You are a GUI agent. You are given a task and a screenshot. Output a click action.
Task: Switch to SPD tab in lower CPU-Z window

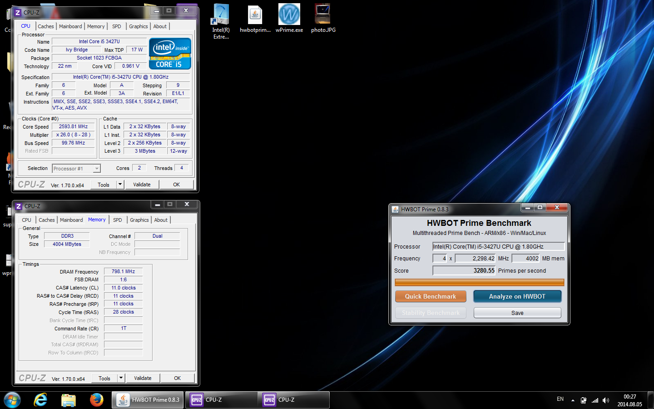[x=118, y=220]
